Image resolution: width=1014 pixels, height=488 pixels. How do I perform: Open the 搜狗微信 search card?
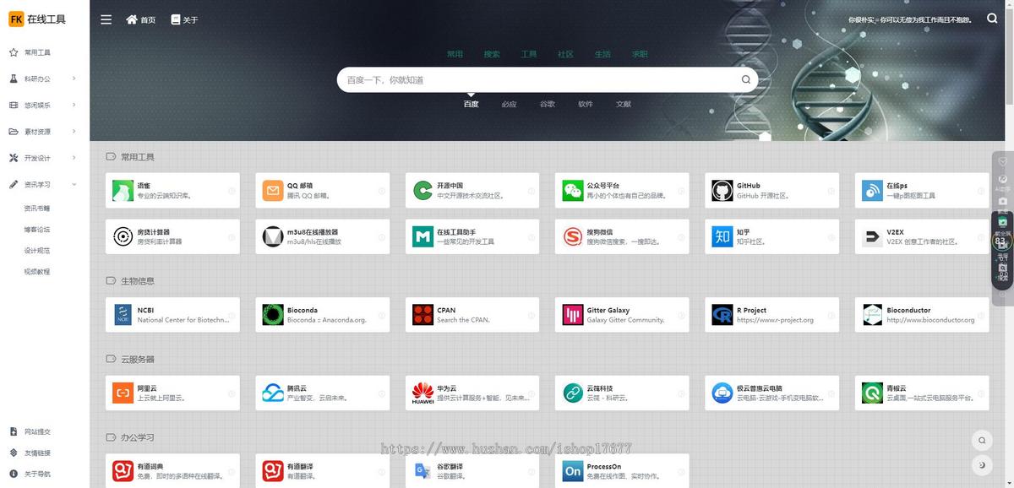tap(622, 236)
